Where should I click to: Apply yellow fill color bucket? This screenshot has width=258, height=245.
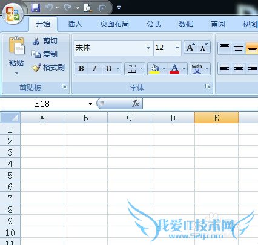154,69
